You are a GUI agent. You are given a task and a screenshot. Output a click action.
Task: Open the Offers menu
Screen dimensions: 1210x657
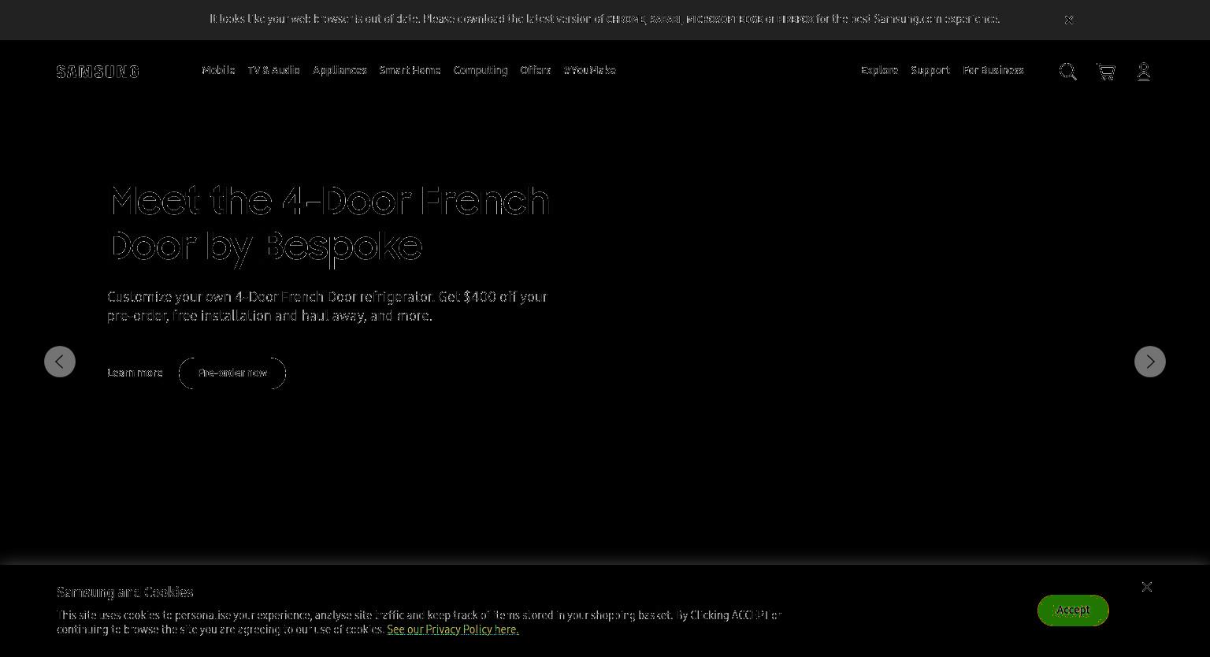(535, 70)
